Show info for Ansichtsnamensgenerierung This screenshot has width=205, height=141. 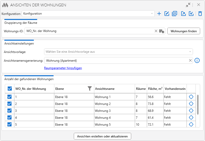coord(197,60)
